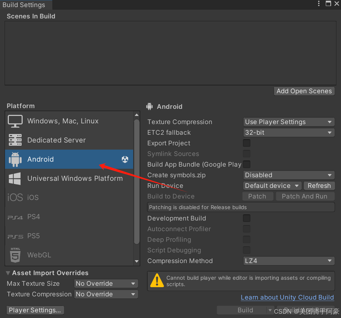The width and height of the screenshot is (341, 318).
Task: Open the ETC2 fallback 32-bit dropdown
Action: coord(289,133)
